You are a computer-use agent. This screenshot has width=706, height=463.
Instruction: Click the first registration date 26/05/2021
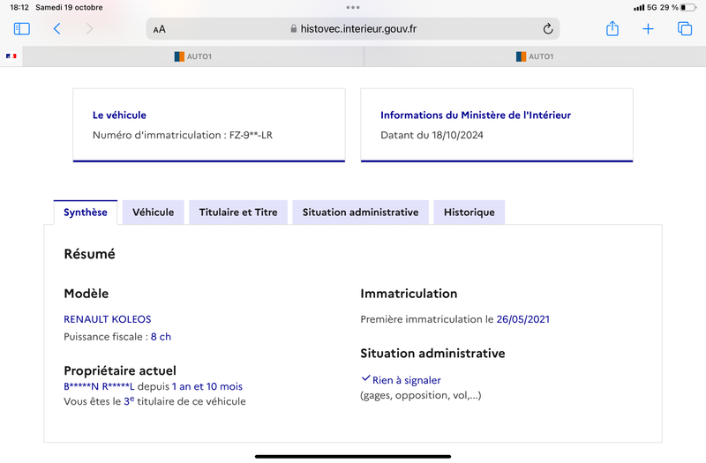coord(522,319)
